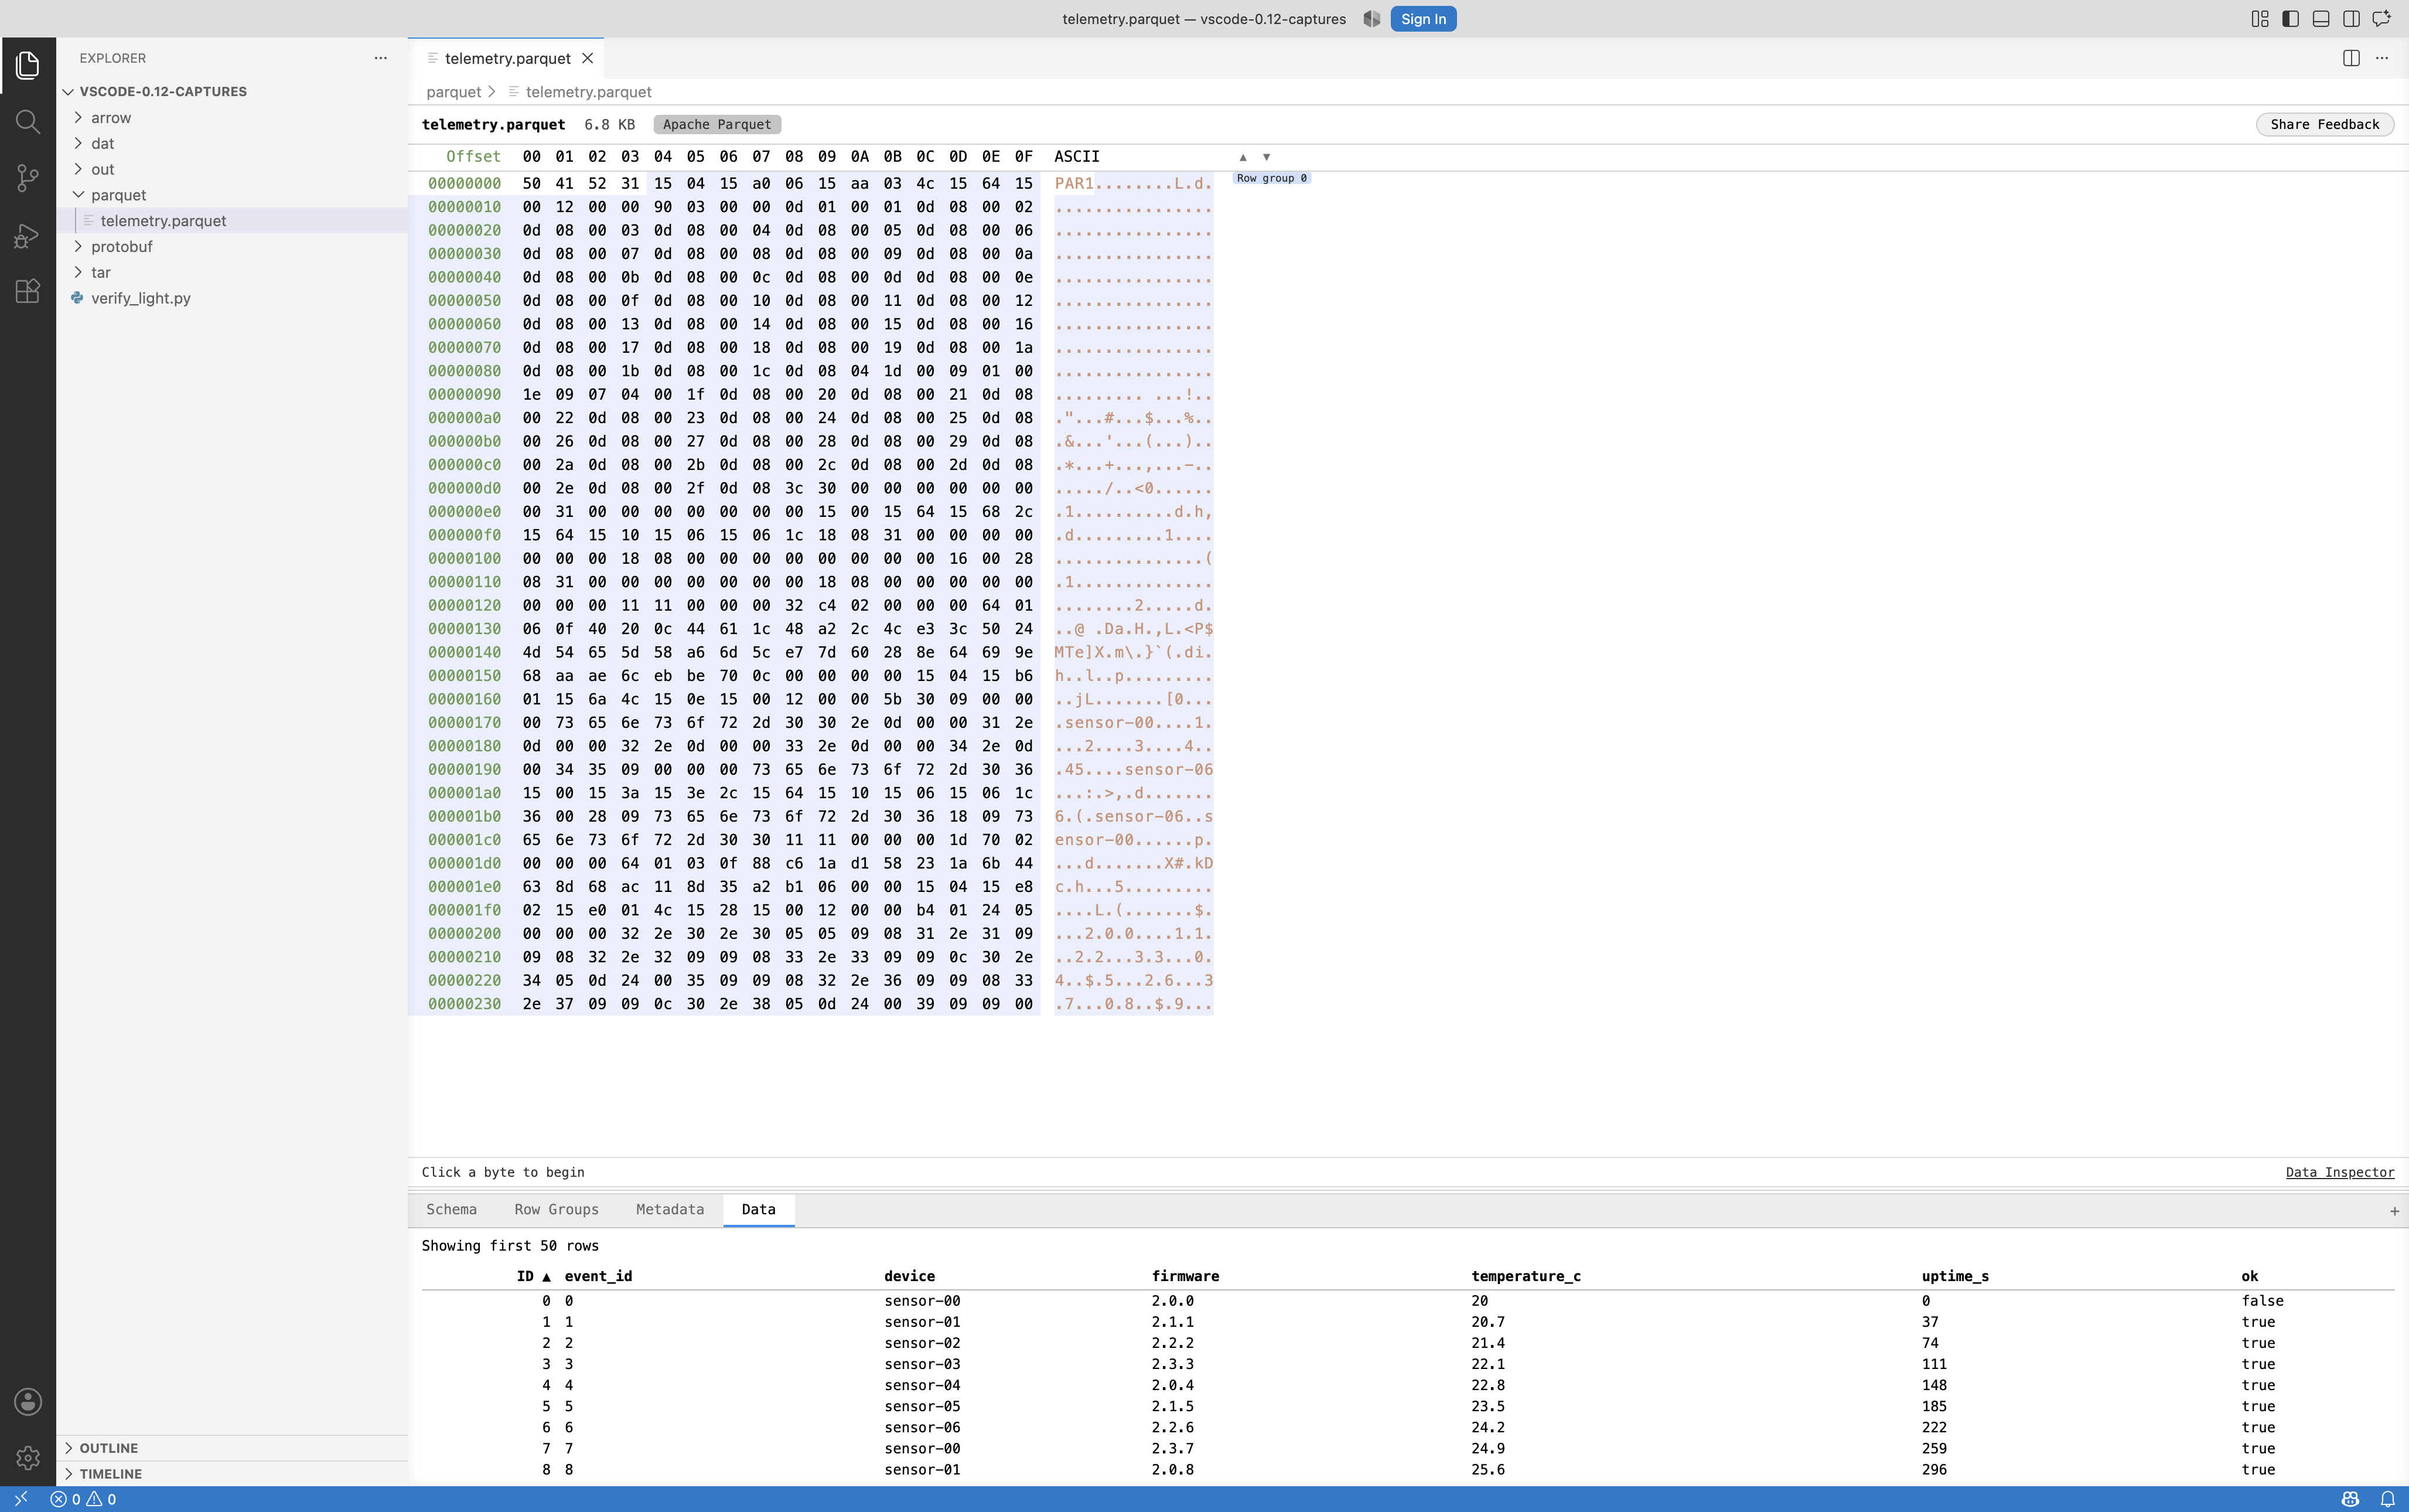Click the remote window status bar icon
Screen dimensions: 2409x1512
click(20, 1499)
